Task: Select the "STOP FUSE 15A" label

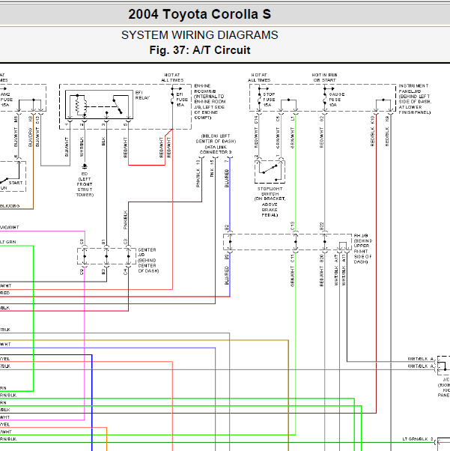Action: click(269, 100)
